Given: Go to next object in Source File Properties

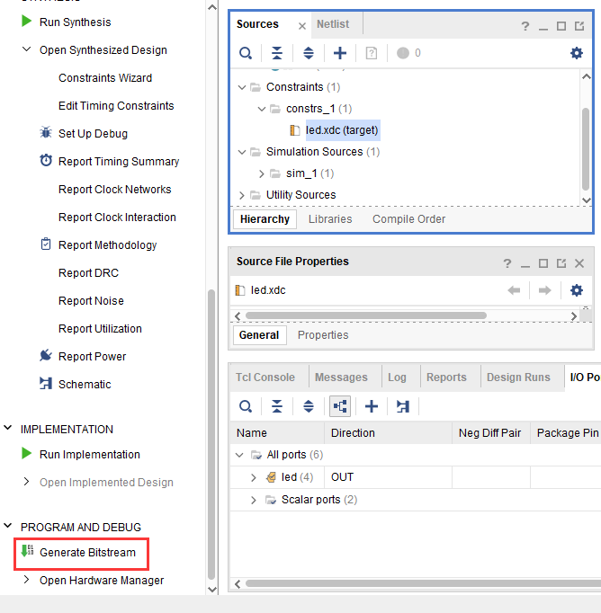Looking at the screenshot, I should coord(544,290).
